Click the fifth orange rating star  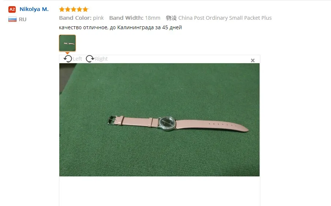(x=85, y=9)
